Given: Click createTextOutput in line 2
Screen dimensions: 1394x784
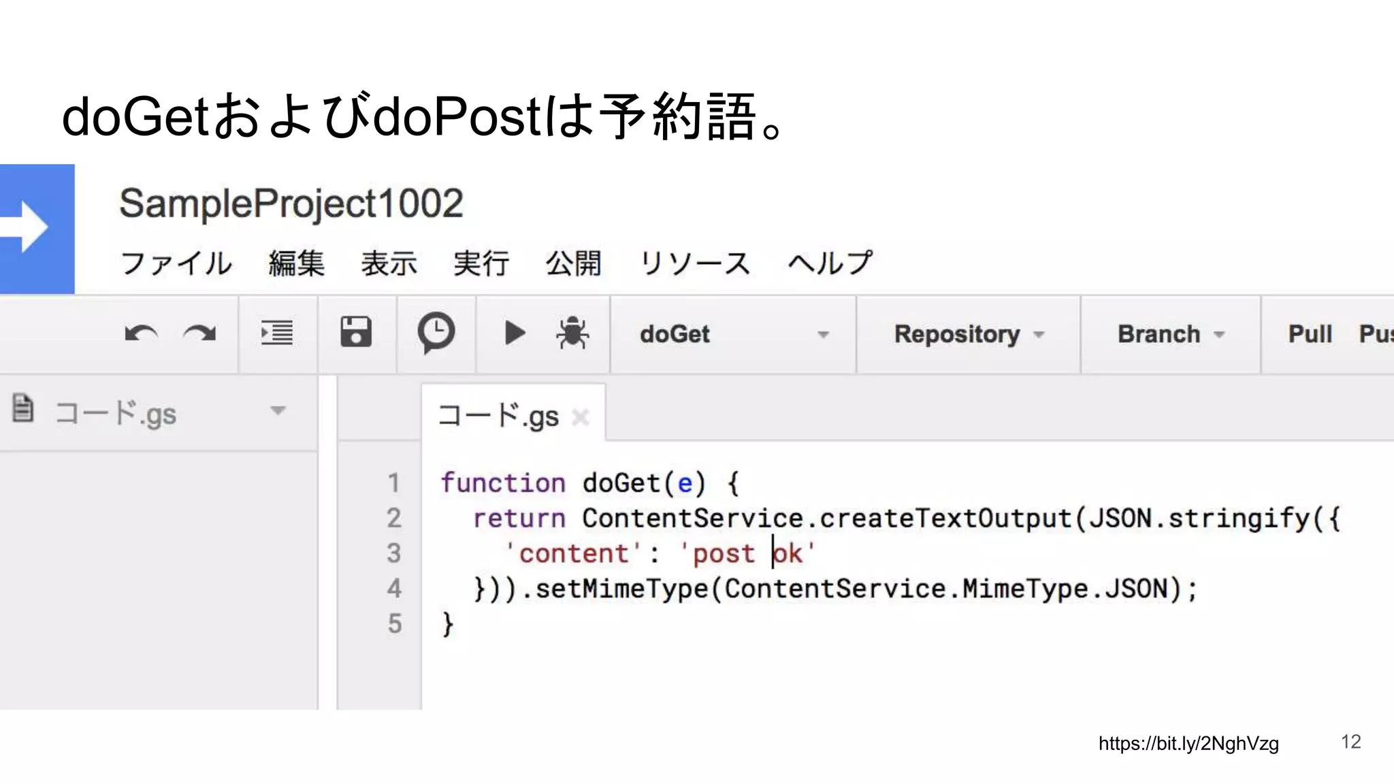Looking at the screenshot, I should coord(945,519).
